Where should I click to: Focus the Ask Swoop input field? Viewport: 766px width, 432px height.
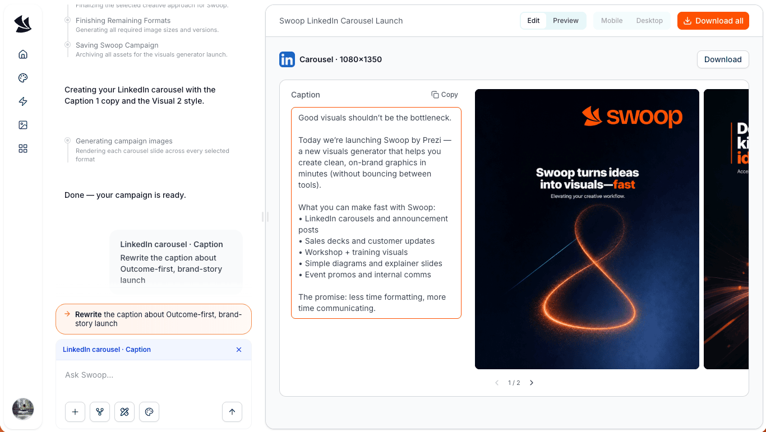[x=154, y=375]
